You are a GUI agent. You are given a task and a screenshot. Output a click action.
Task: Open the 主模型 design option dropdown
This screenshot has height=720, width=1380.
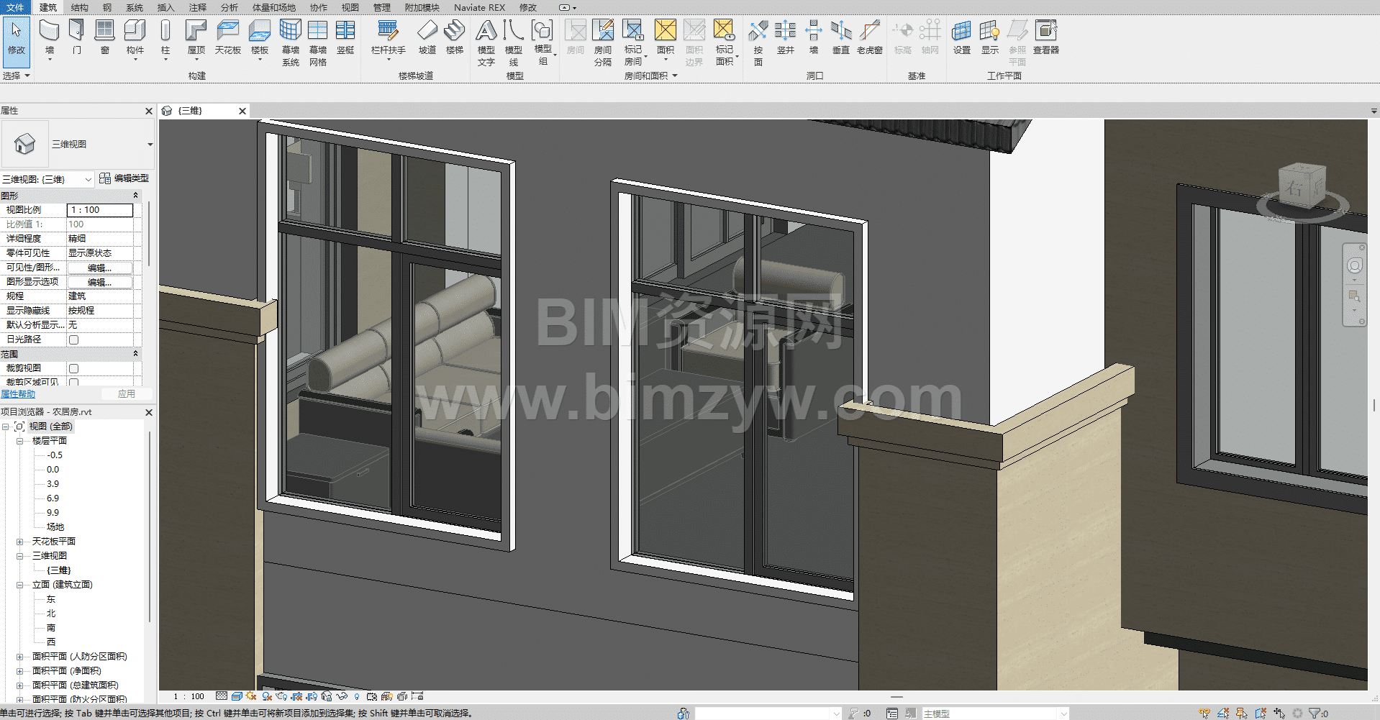point(995,714)
